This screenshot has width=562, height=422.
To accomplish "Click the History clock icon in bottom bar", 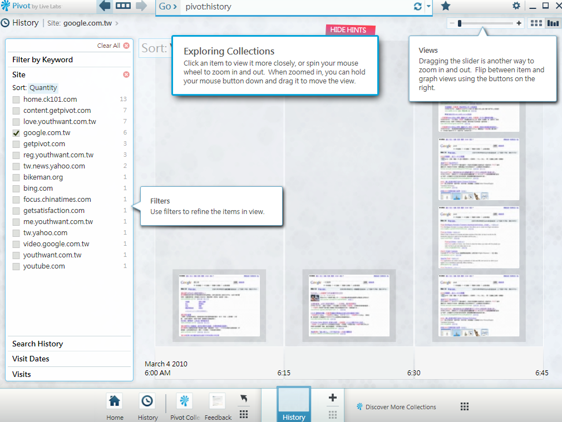I will click(147, 401).
